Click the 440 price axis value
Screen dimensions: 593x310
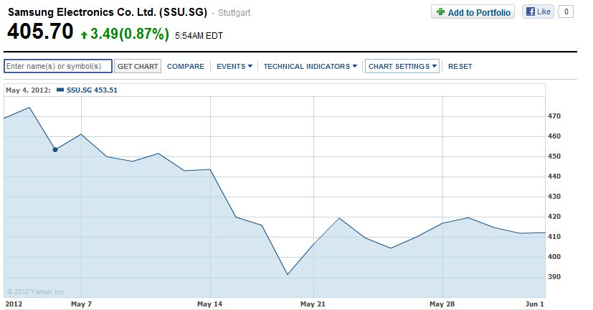click(x=554, y=177)
